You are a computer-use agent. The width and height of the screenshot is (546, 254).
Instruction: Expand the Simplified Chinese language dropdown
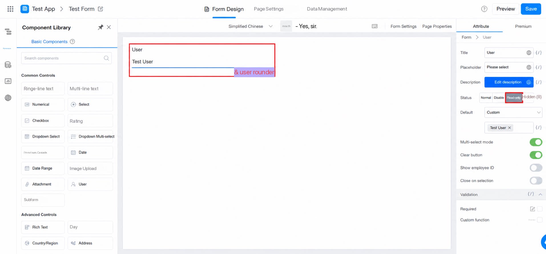[251, 26]
